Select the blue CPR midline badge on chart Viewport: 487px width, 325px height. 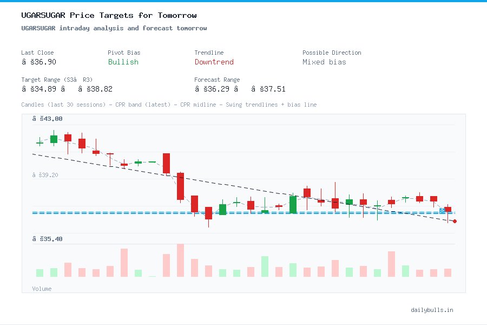click(443, 211)
